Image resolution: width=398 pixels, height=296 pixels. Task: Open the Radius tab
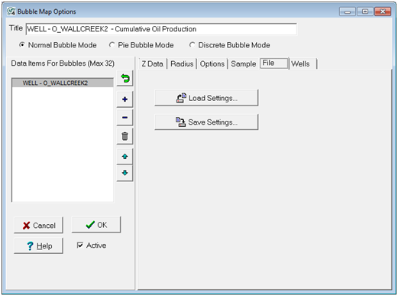coord(182,63)
